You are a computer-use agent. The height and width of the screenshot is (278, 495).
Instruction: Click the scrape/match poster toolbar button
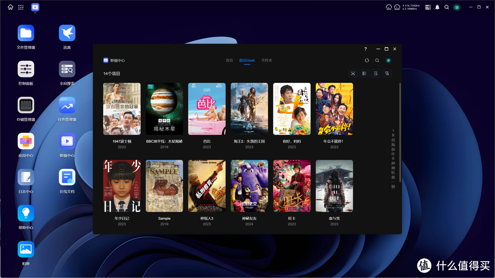click(353, 74)
